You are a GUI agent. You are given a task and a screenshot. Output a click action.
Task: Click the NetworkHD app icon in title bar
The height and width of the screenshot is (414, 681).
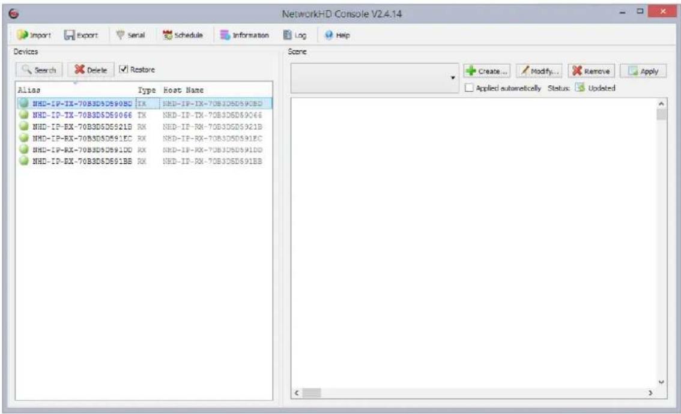tap(13, 14)
